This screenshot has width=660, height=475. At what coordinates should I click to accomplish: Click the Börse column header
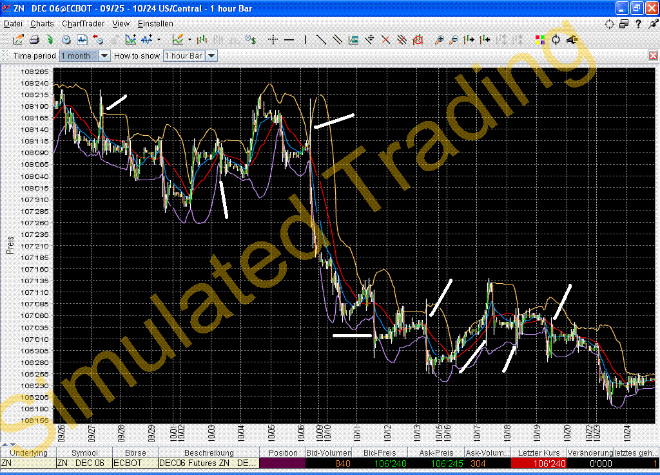pyautogui.click(x=135, y=452)
